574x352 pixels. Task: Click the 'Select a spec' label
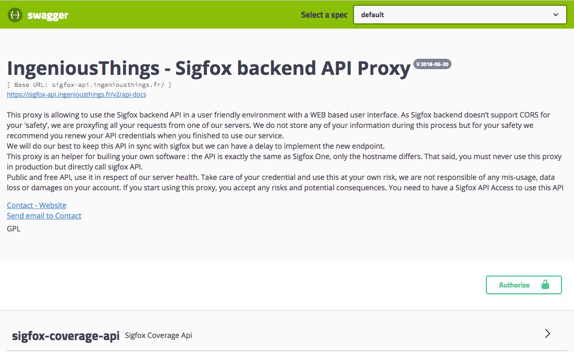[324, 15]
